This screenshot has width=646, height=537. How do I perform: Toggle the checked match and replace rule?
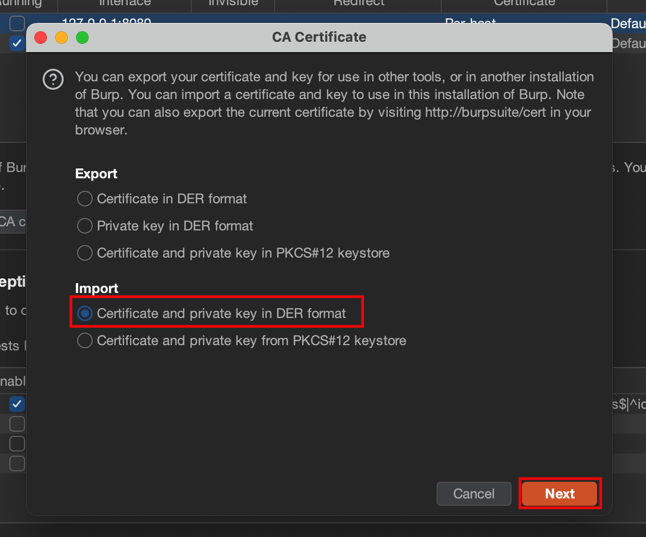tap(17, 404)
